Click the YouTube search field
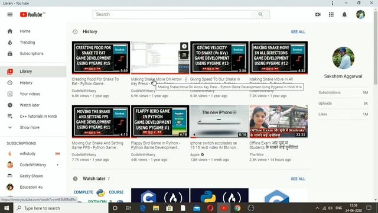The height and width of the screenshot is (213, 378). coord(172,14)
